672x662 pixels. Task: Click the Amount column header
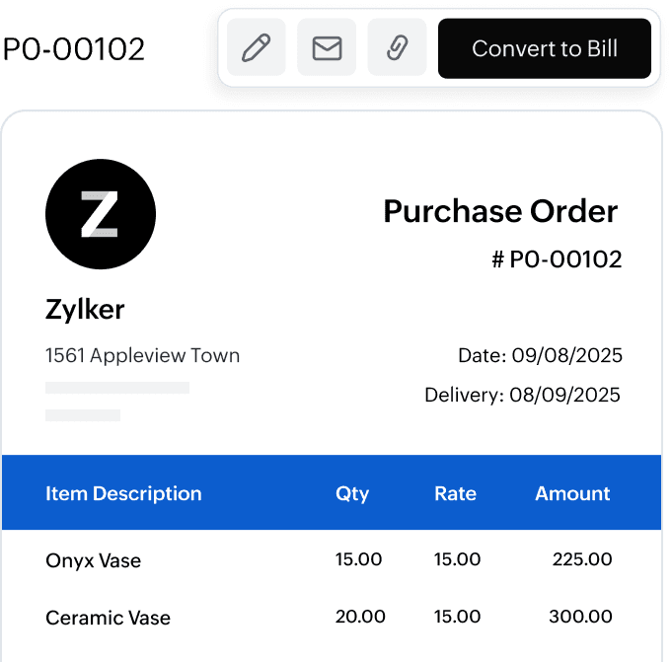[x=572, y=493]
